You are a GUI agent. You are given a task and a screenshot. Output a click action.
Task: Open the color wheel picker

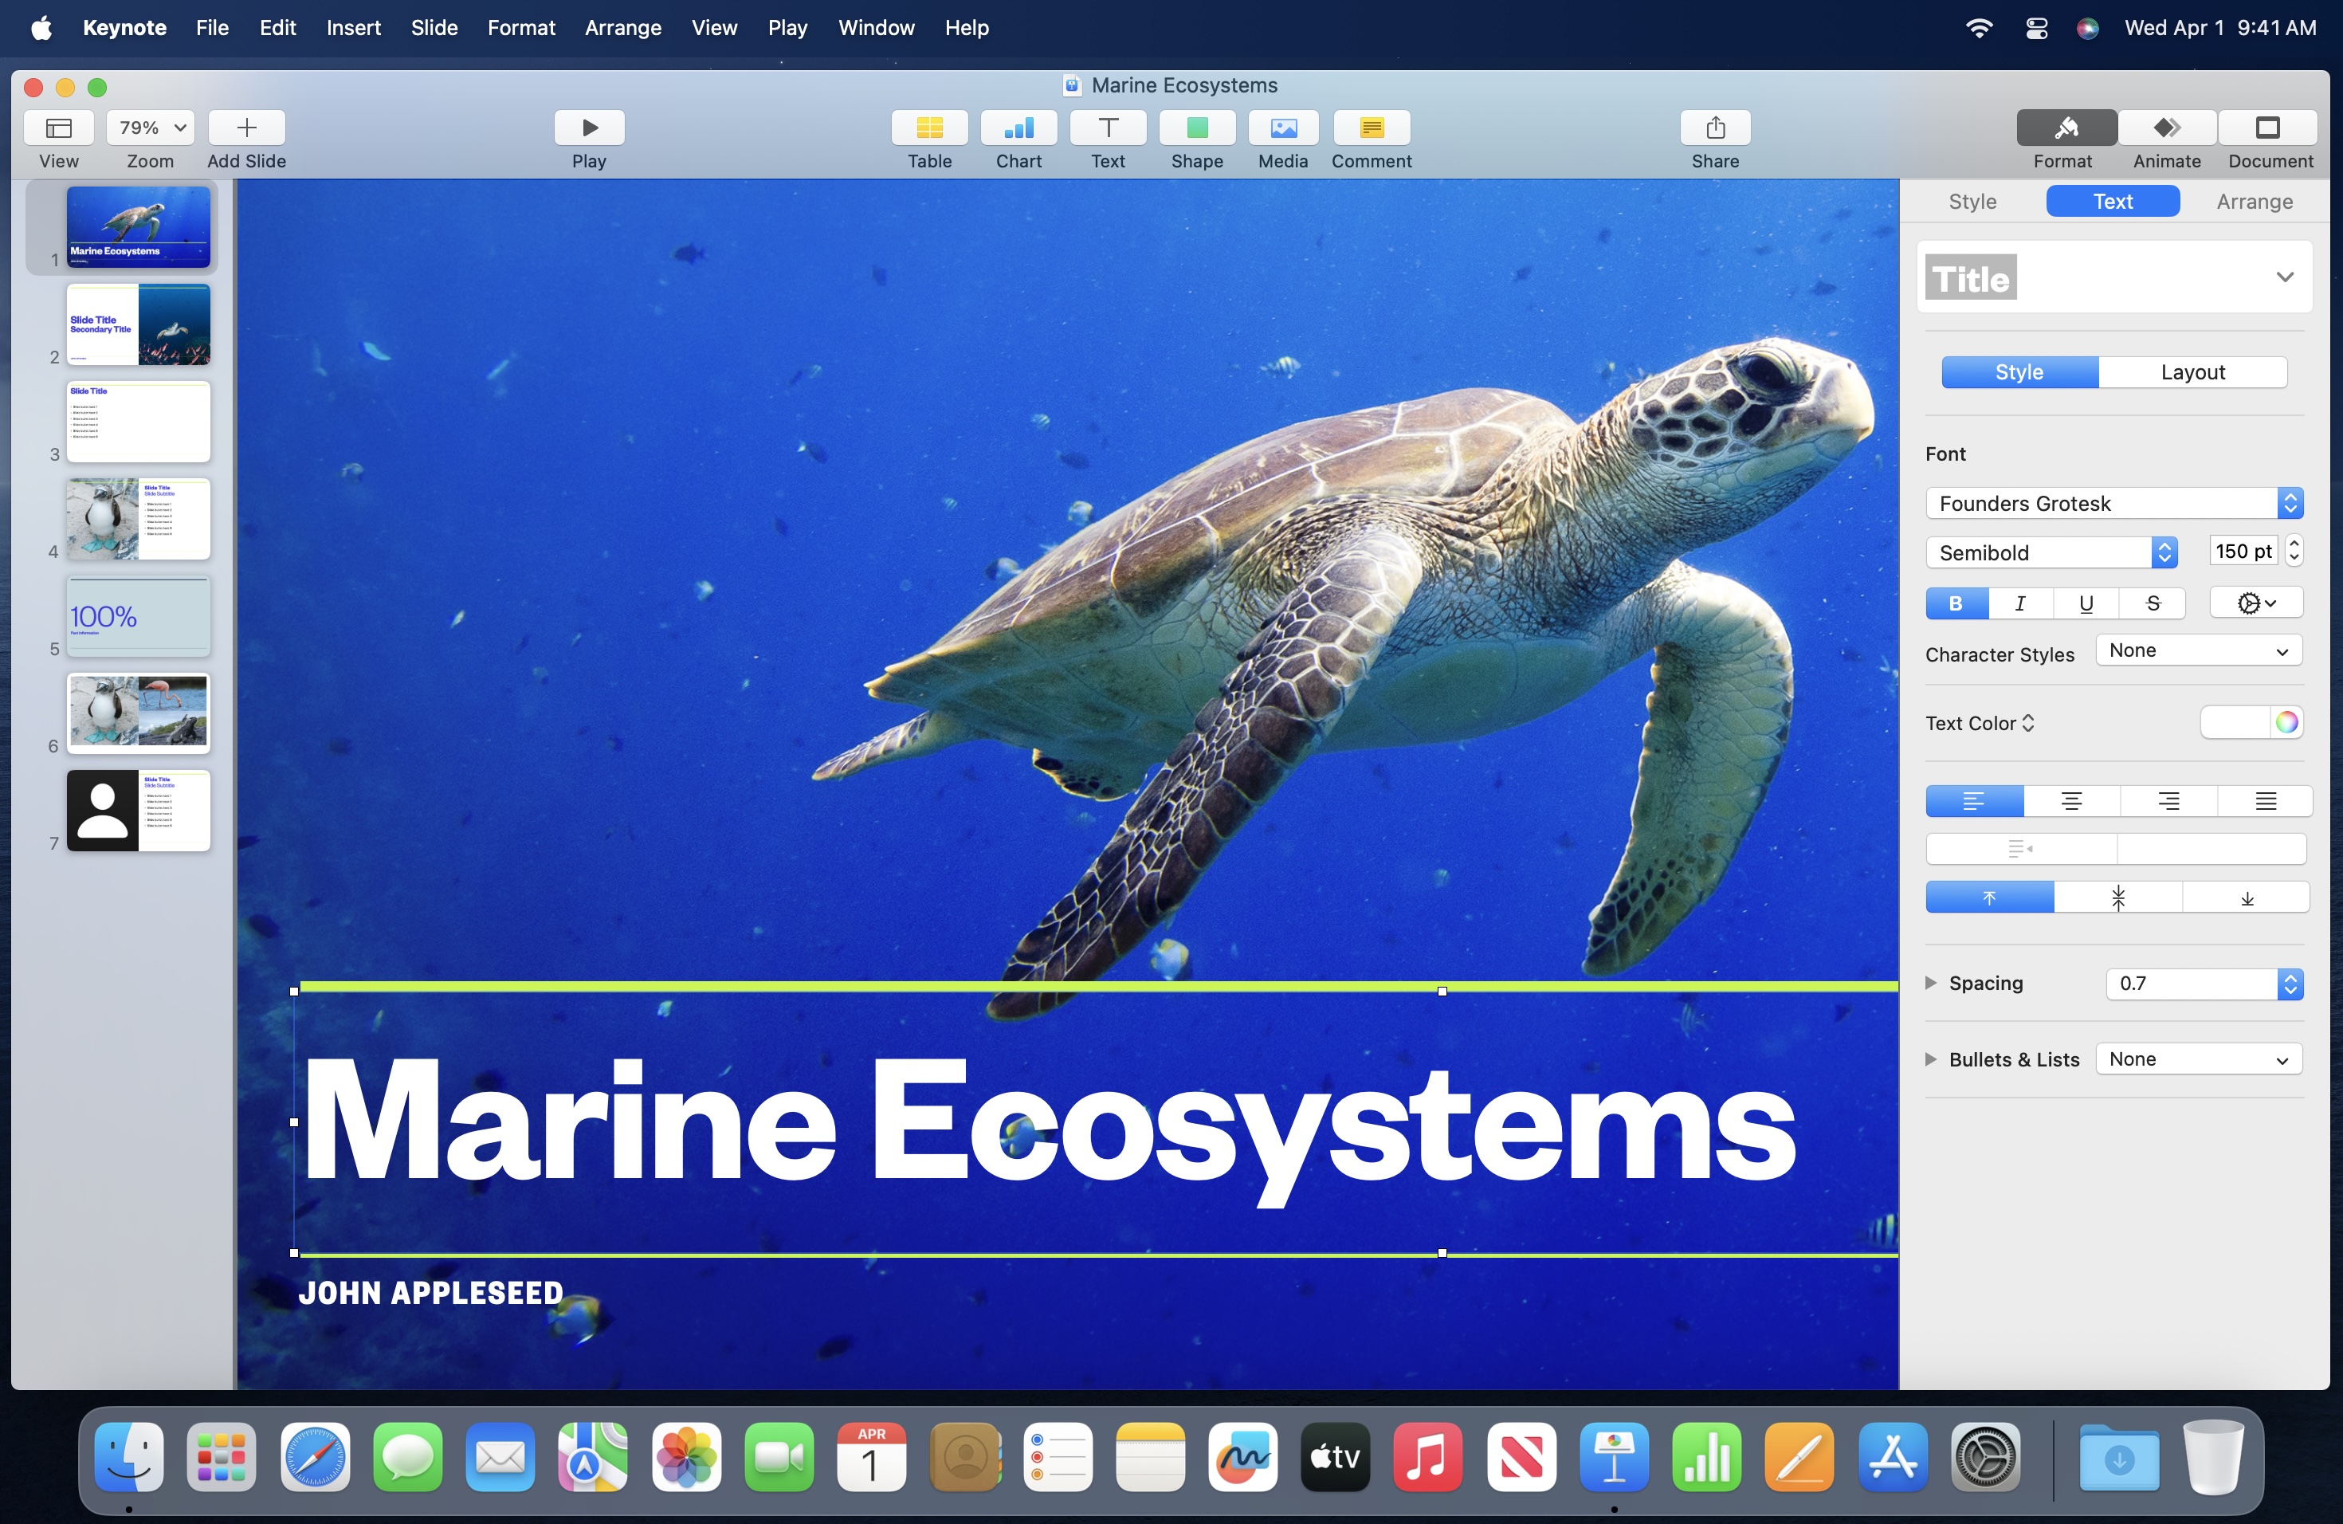click(x=2286, y=723)
